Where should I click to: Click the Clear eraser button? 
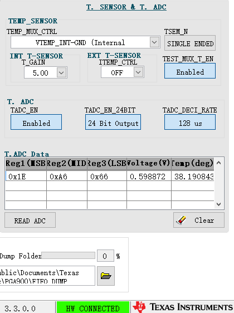199,220
